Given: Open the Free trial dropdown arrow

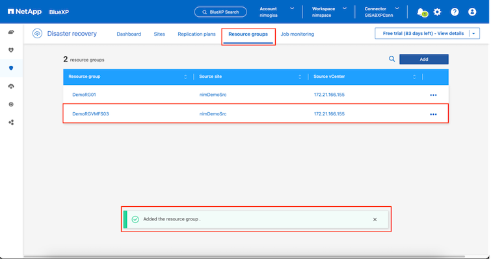Looking at the screenshot, I should [x=474, y=34].
